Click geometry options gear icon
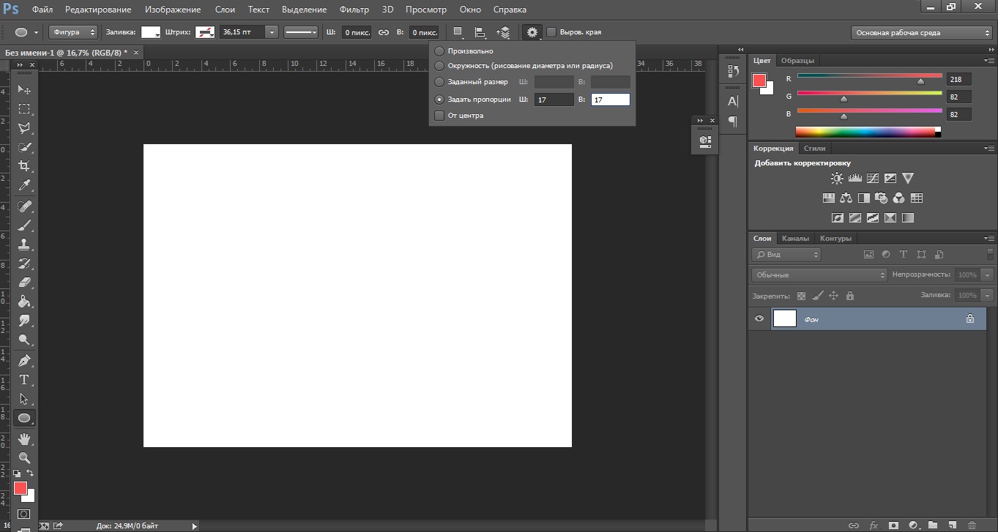 point(532,32)
